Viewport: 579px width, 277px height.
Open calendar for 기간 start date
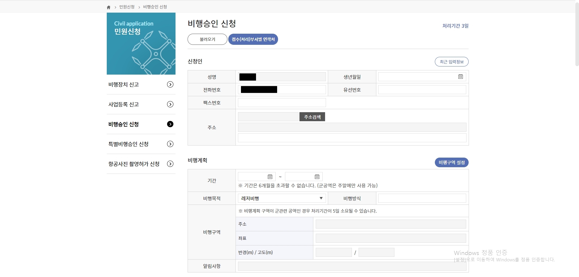pos(270,177)
